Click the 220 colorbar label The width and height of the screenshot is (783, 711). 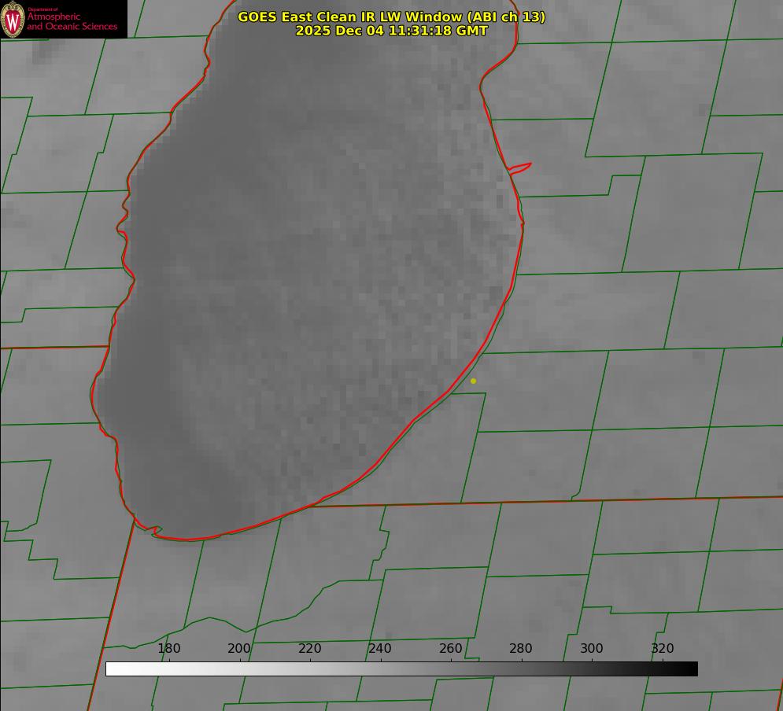point(309,648)
